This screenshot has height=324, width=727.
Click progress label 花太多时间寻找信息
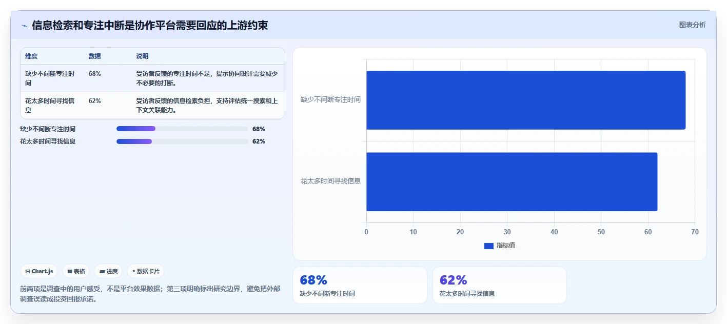(48, 141)
